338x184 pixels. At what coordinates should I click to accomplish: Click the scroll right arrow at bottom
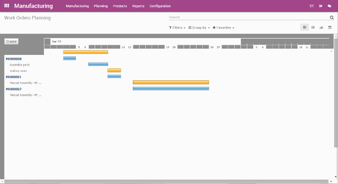click(x=331, y=182)
